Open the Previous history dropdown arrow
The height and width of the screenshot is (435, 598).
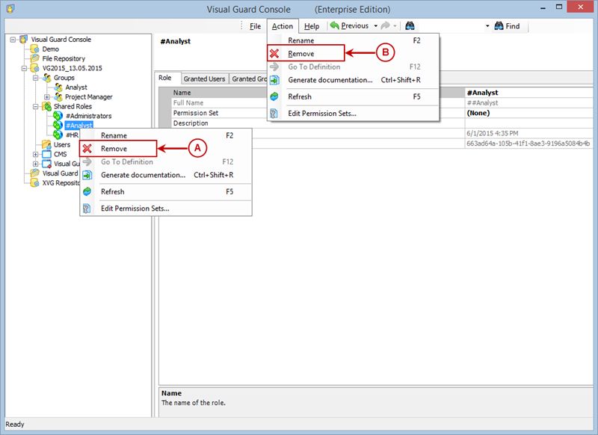(x=376, y=26)
